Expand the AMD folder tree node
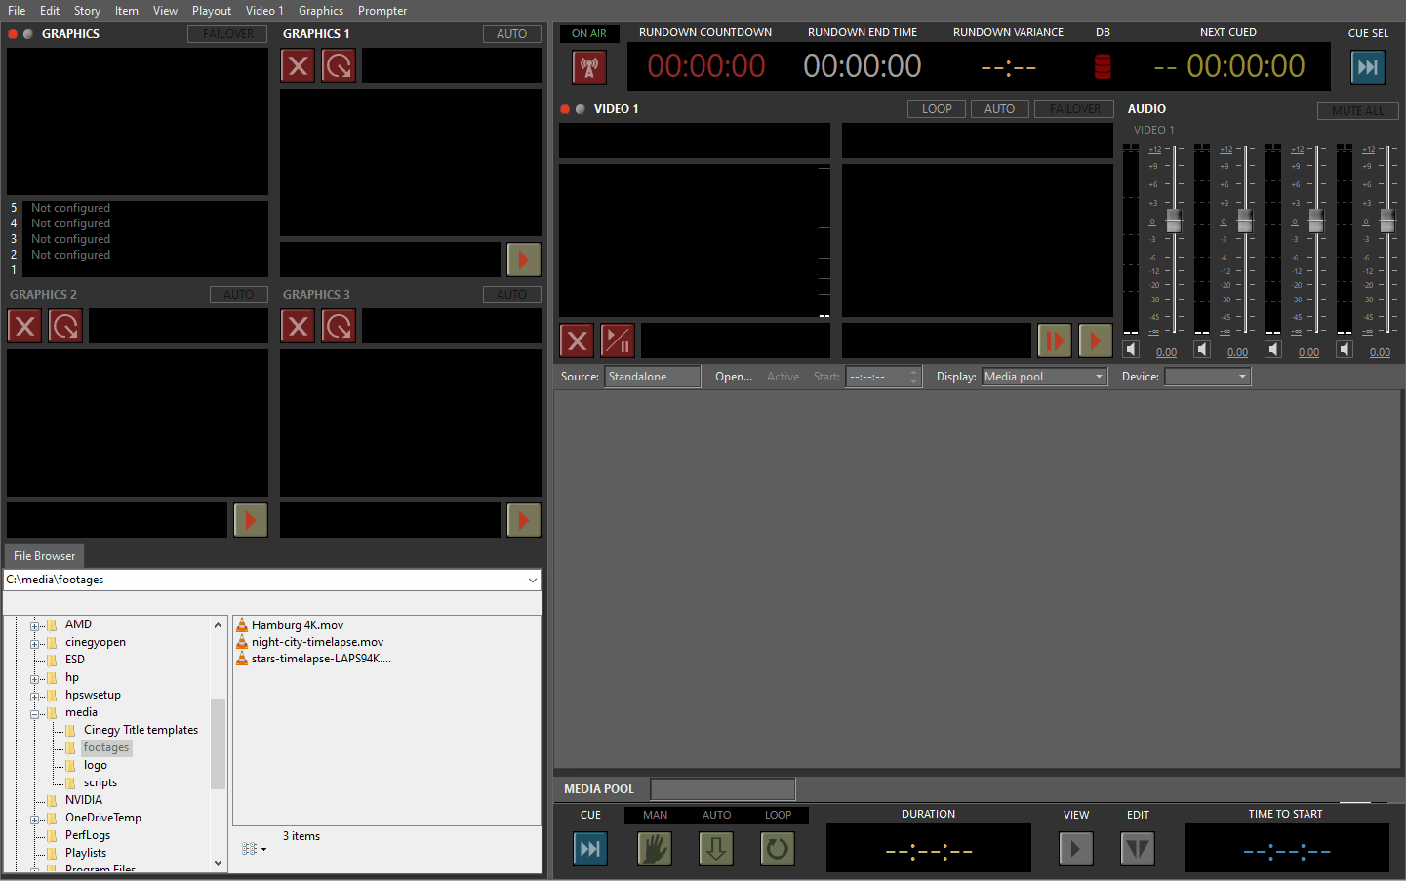 tap(35, 625)
